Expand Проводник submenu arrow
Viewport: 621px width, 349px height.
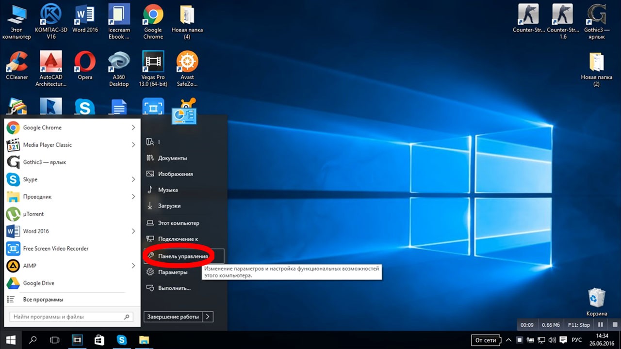coord(133,197)
